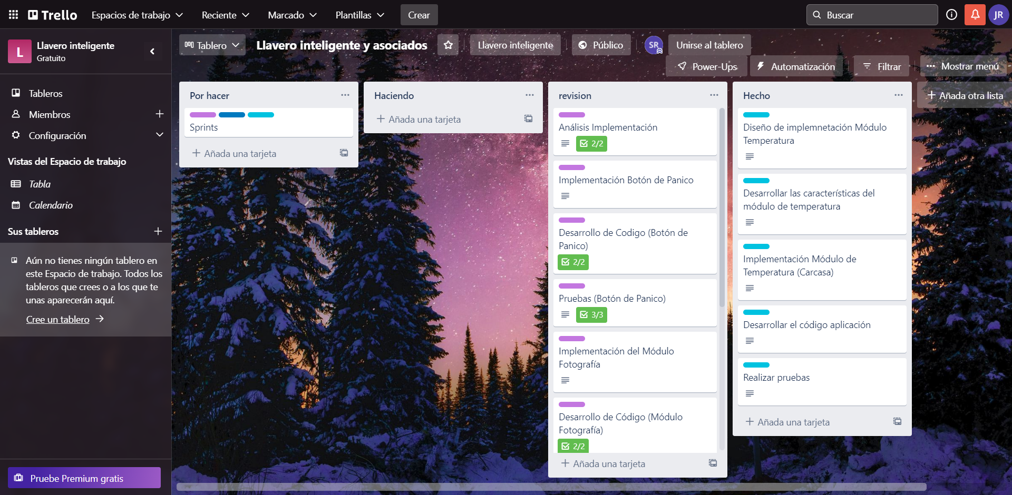Star the "Llavero inteligente y asociados" board
The image size is (1012, 495).
tap(447, 45)
